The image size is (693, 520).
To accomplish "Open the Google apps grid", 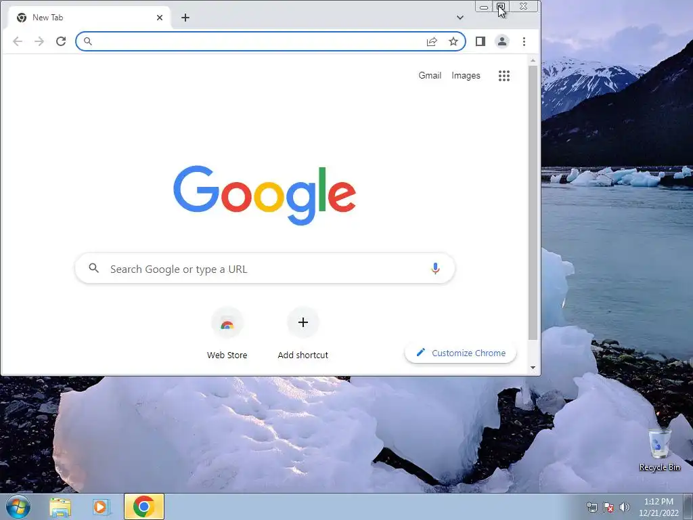I will coord(504,76).
